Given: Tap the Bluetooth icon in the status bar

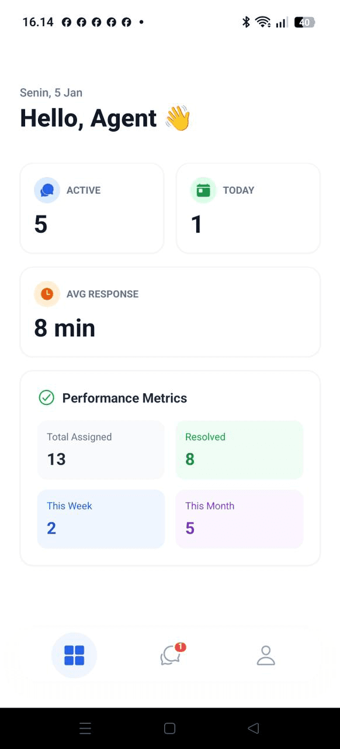Looking at the screenshot, I should (246, 22).
